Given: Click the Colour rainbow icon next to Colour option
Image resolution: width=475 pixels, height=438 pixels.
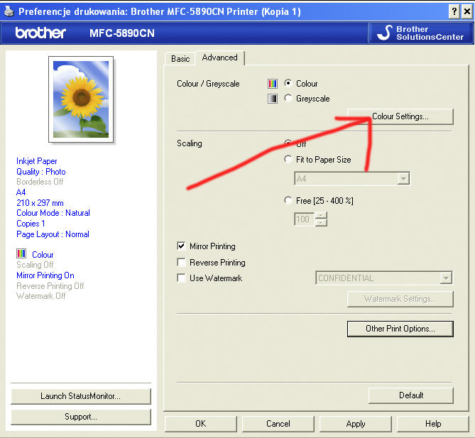Looking at the screenshot, I should pos(273,84).
